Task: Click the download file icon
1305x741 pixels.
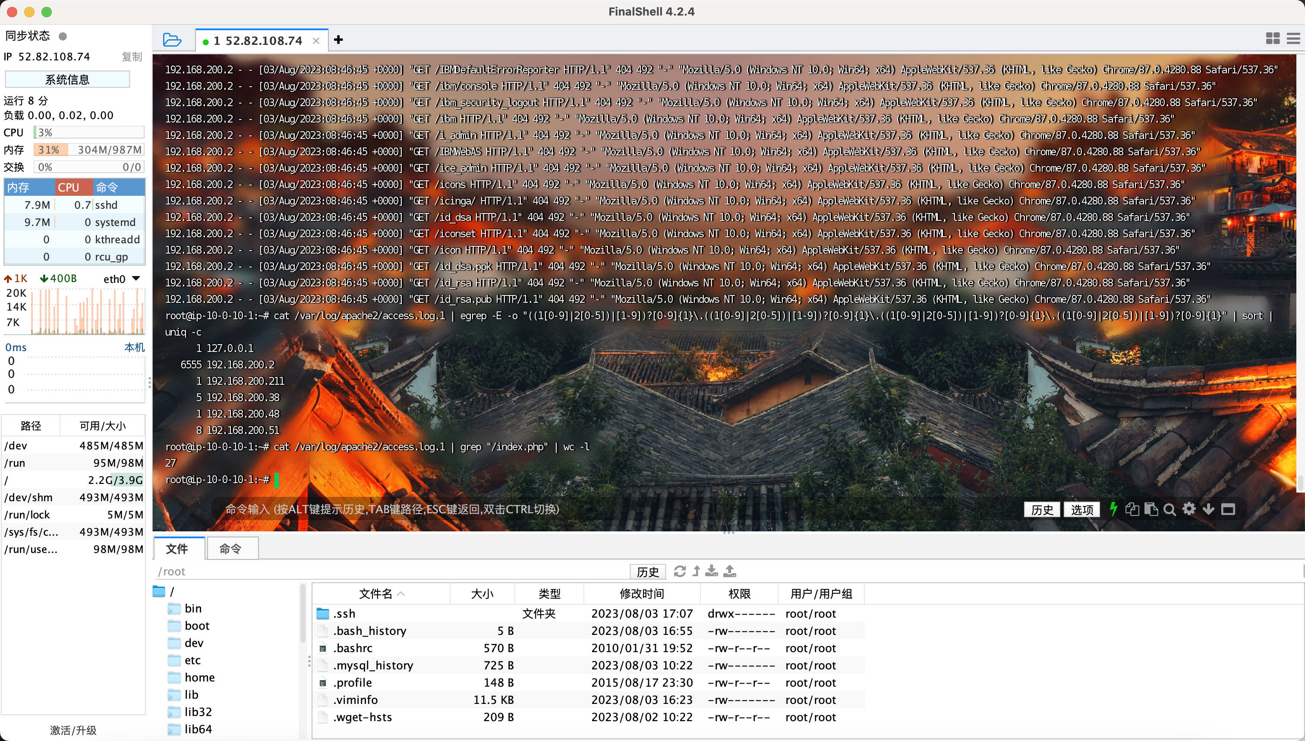Action: pos(712,571)
